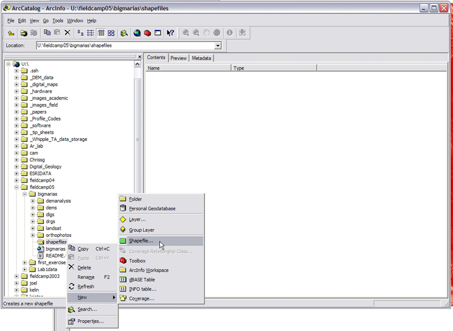Screen dimensions: 453x331
Task: Select the Large Icons view icon
Action: tap(80, 32)
